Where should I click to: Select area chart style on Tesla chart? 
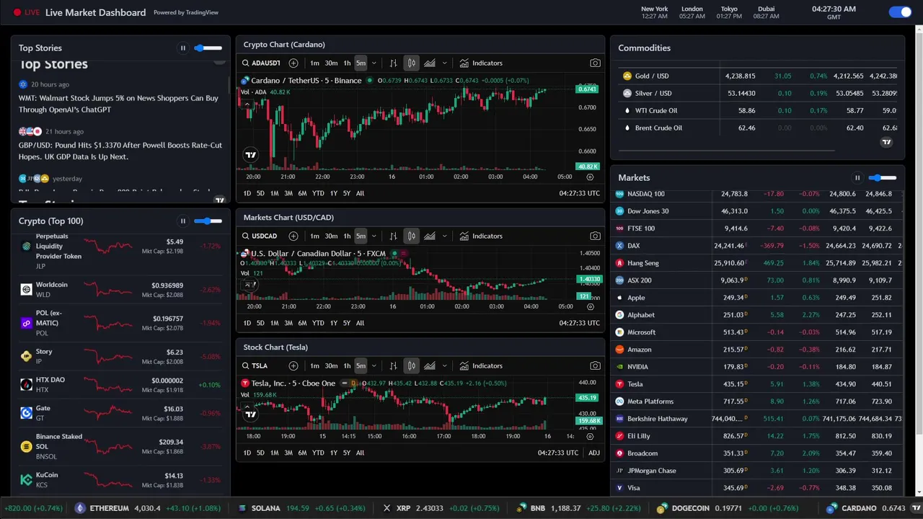coord(430,366)
